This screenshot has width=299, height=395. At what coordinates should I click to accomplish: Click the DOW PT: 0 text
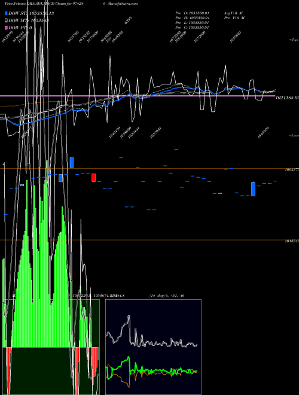pyautogui.click(x=20, y=28)
